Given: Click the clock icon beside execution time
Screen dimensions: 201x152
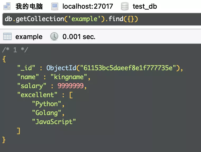Looking at the screenshot, I should click(54, 37).
